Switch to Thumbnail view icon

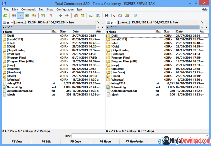coord(27,15)
